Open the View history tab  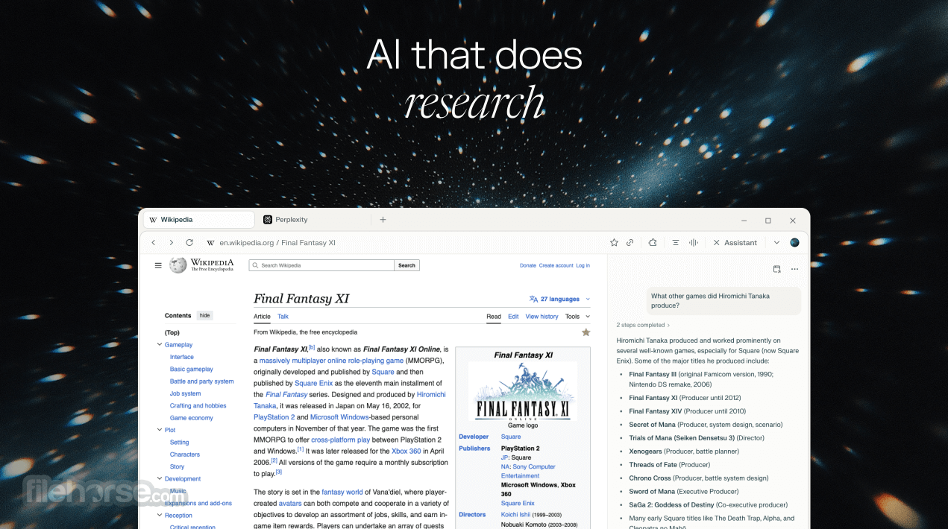coord(542,317)
